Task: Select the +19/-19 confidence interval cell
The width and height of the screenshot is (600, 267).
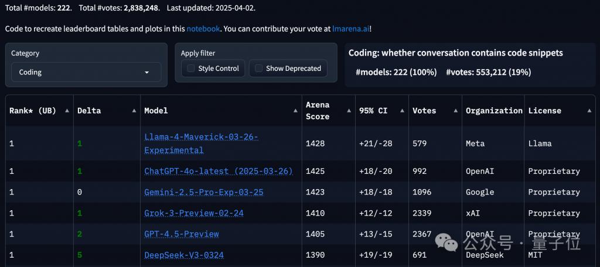Action: 376,255
